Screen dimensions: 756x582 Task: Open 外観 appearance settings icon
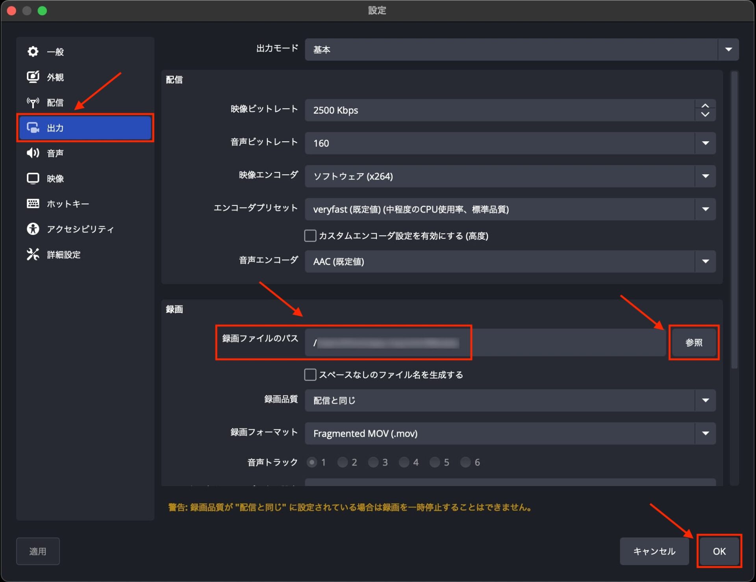click(33, 77)
